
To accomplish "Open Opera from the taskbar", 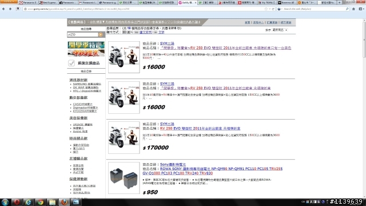I will click(x=17, y=202).
